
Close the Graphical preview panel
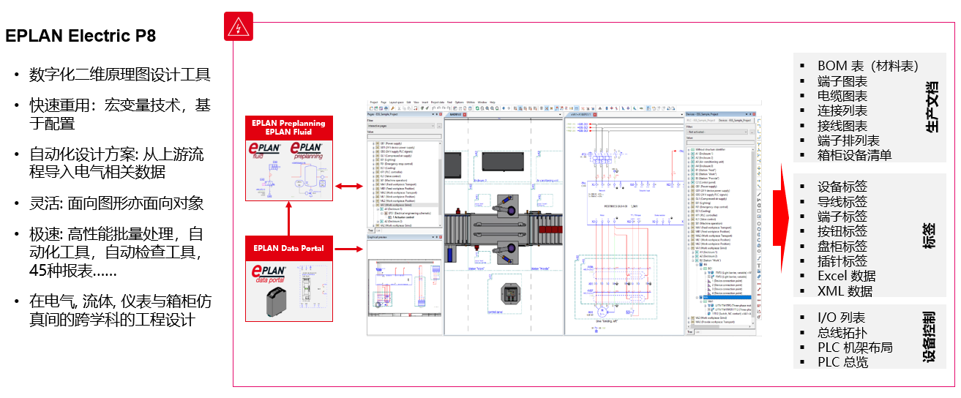click(441, 237)
